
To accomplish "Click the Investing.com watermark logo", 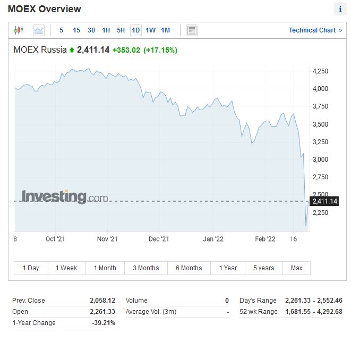I will point(64,197).
